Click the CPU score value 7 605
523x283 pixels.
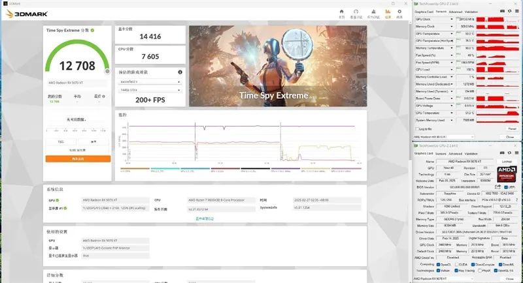(x=150, y=57)
